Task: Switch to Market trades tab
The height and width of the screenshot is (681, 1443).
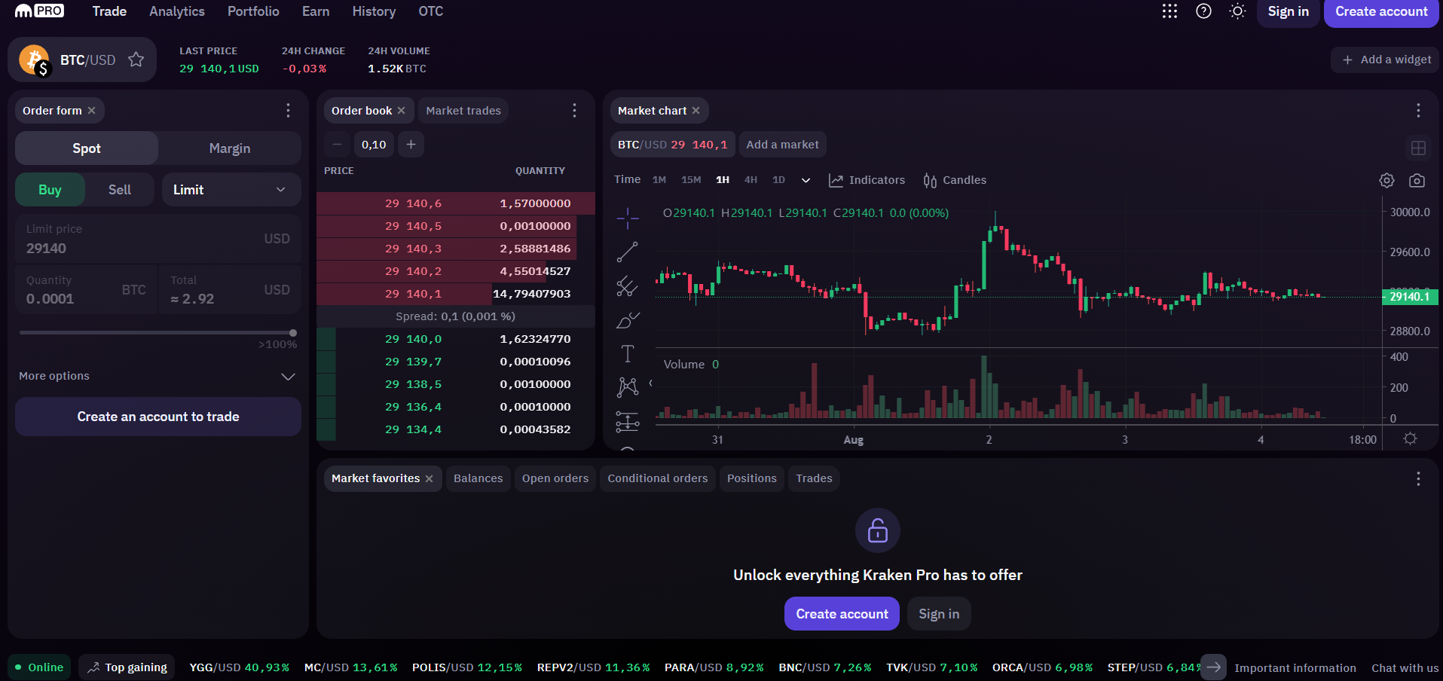Action: (463, 111)
